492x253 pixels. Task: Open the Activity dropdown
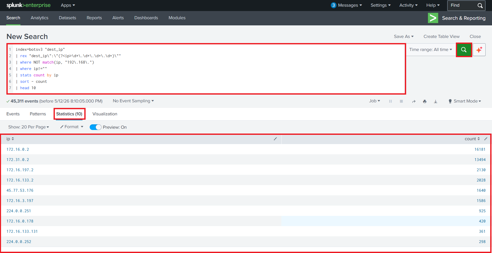pyautogui.click(x=408, y=5)
